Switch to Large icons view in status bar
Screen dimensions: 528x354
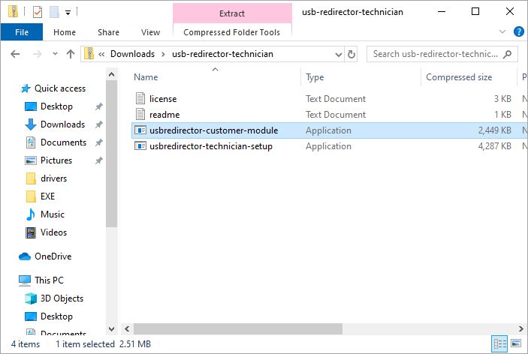pyautogui.click(x=516, y=344)
